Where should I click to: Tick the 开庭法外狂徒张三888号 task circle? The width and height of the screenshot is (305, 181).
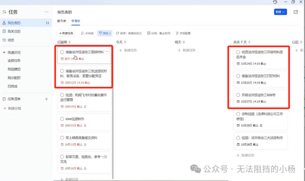click(x=238, y=95)
